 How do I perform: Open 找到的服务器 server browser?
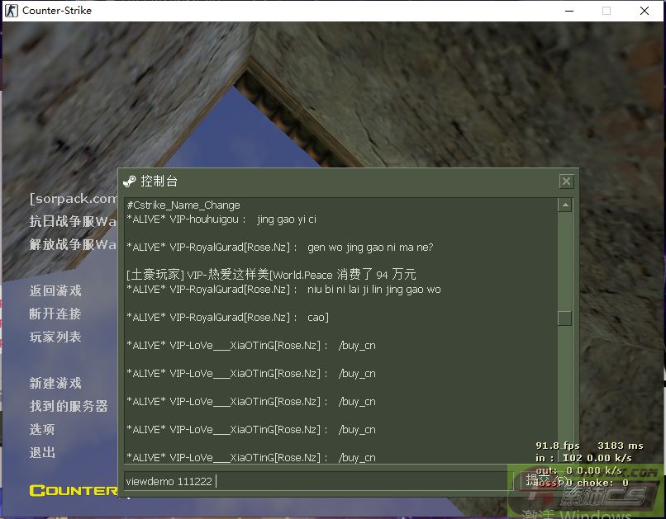click(x=69, y=406)
